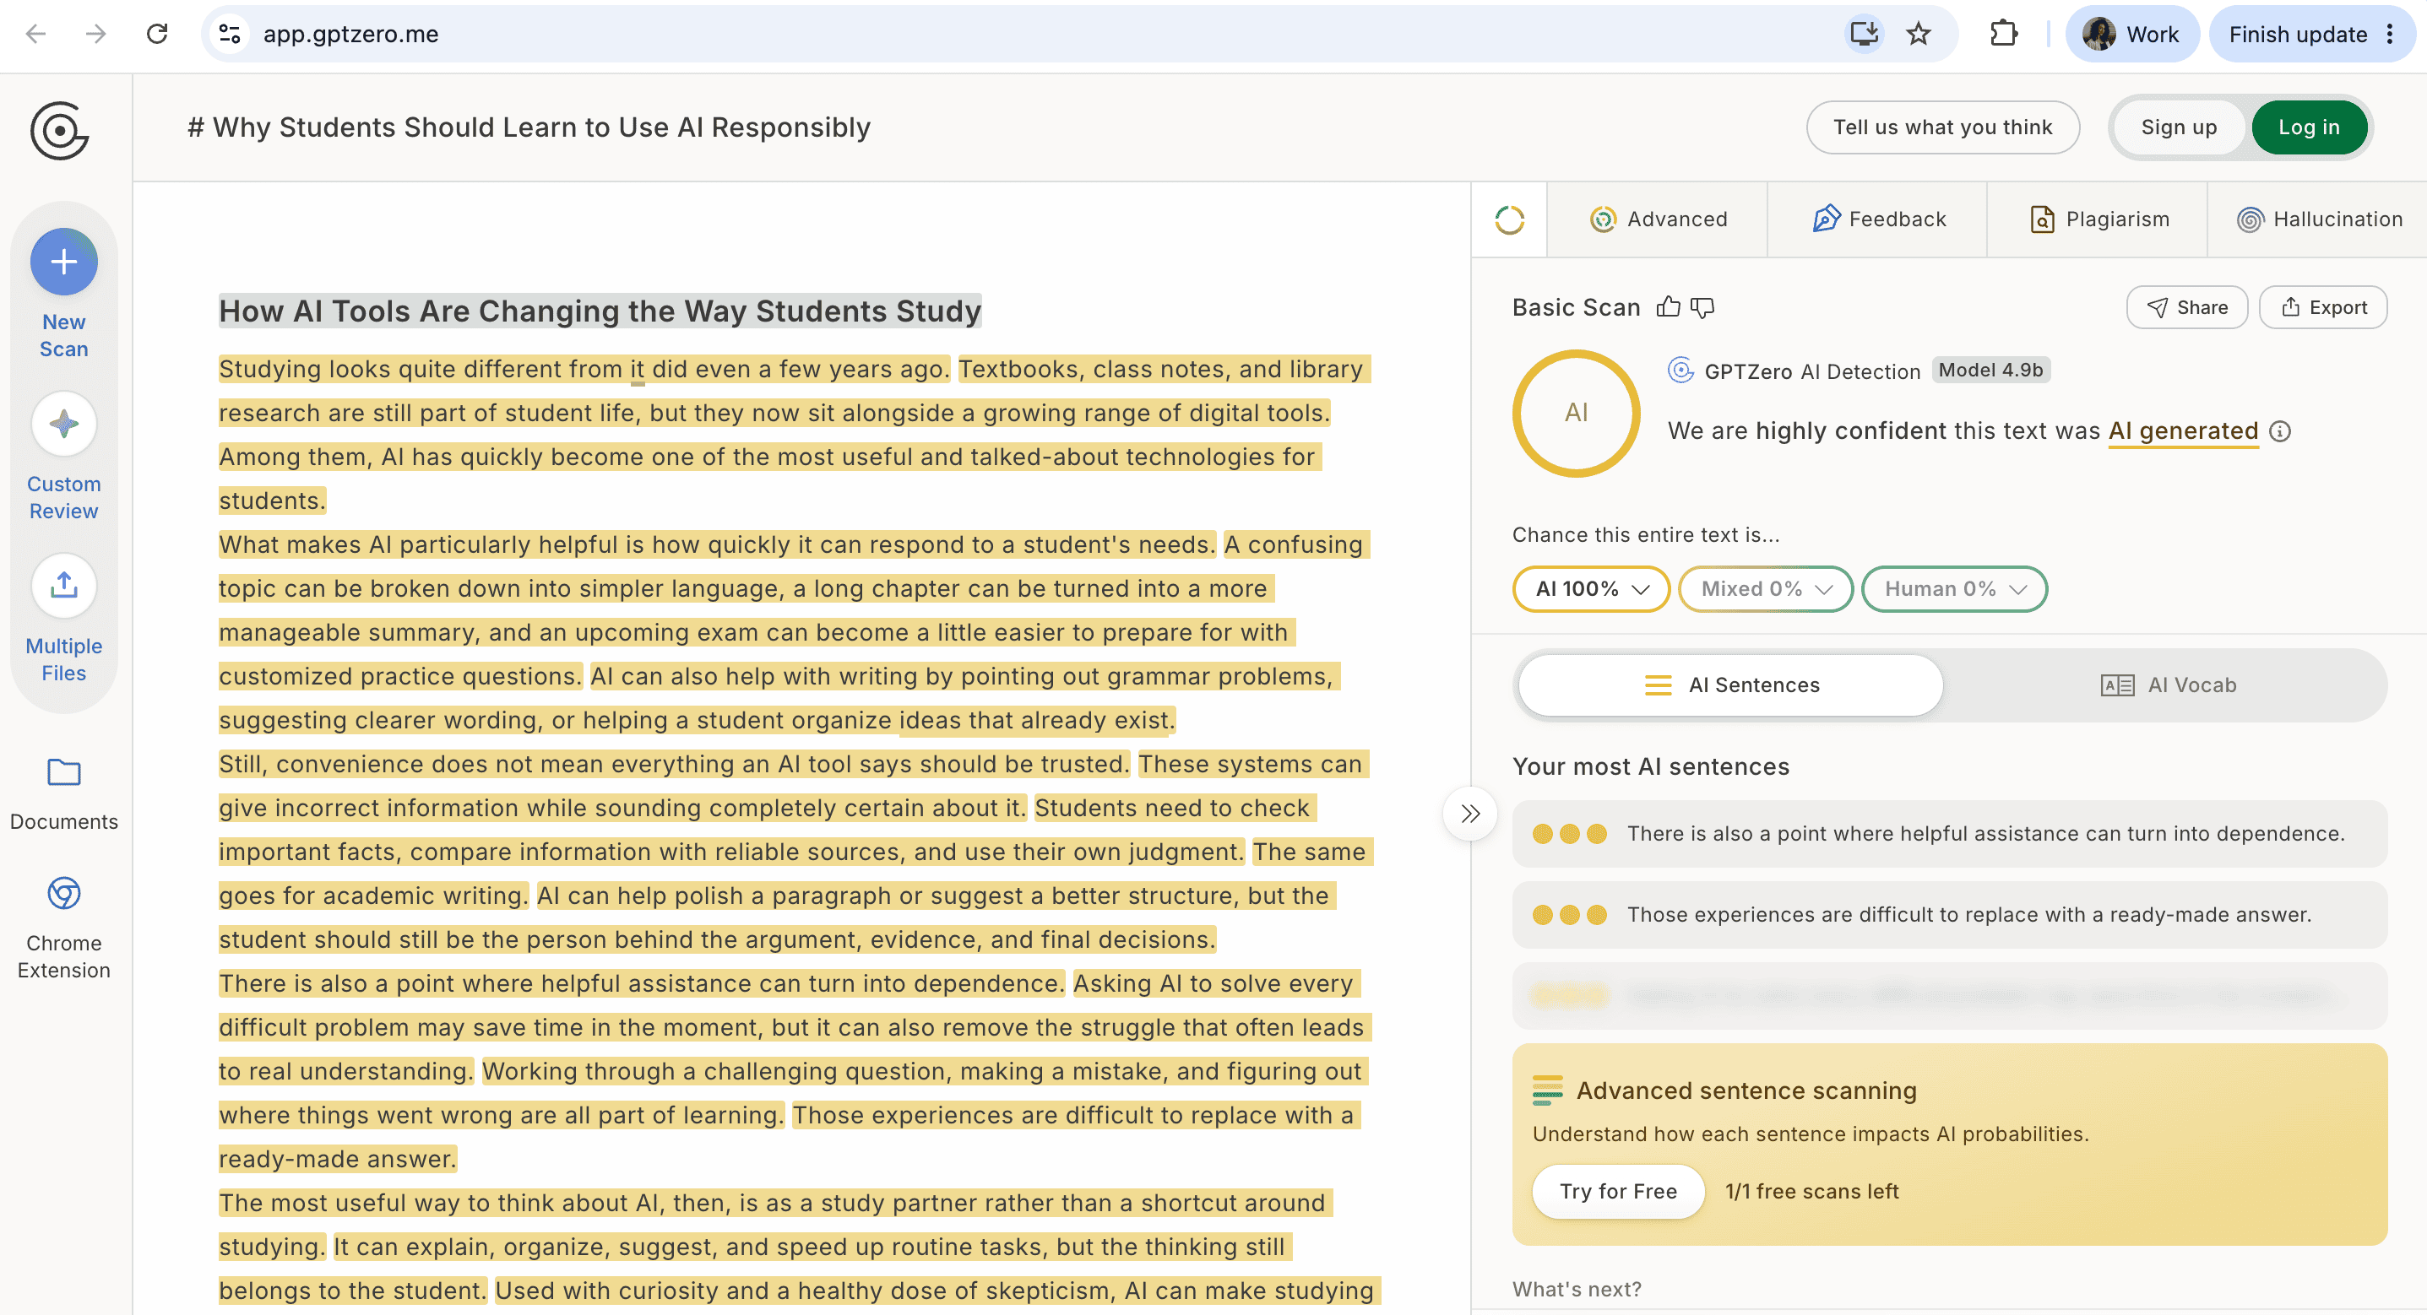Screen dimensions: 2427x1315
Task: Select sentence about helpful assistance turning into dependence
Action: tap(1949, 834)
